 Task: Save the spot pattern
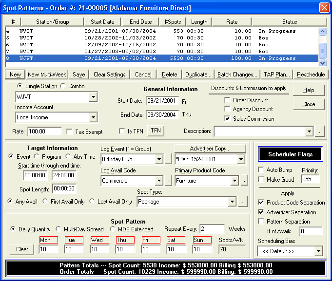[79, 75]
